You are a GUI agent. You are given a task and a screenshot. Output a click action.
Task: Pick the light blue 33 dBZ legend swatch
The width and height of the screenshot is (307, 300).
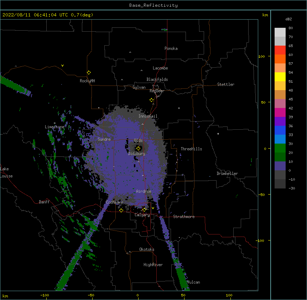coord(280,139)
